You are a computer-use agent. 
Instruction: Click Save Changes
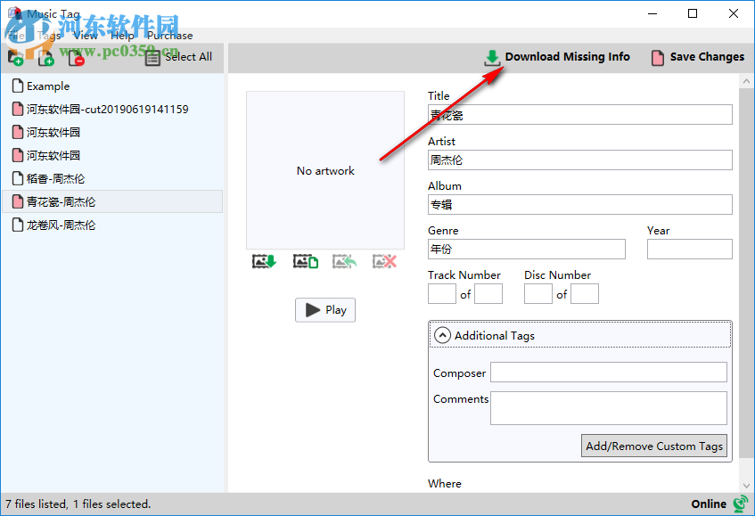pyautogui.click(x=698, y=57)
